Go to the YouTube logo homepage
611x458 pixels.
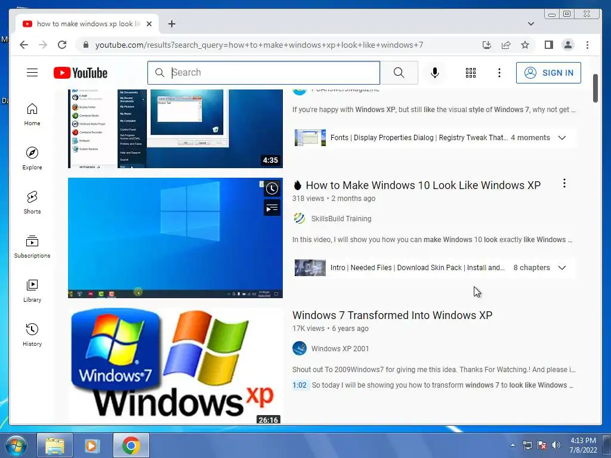81,73
